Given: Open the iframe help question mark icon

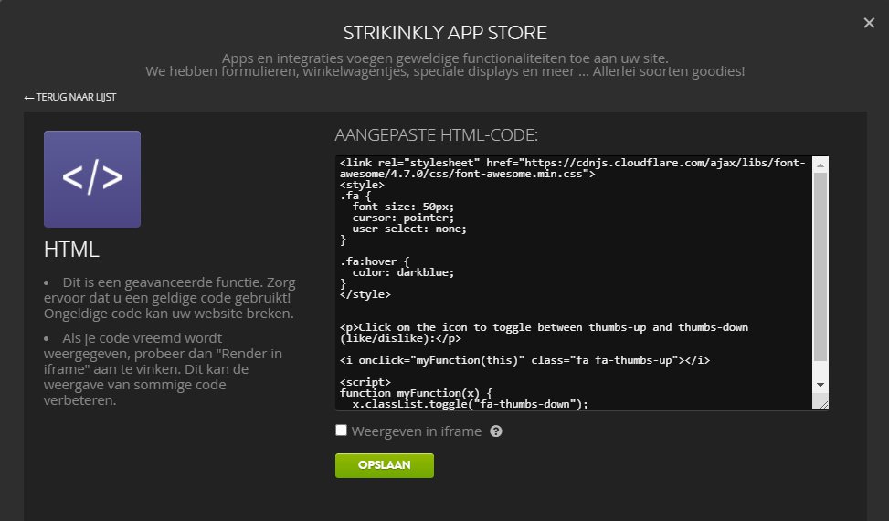Looking at the screenshot, I should click(x=496, y=431).
